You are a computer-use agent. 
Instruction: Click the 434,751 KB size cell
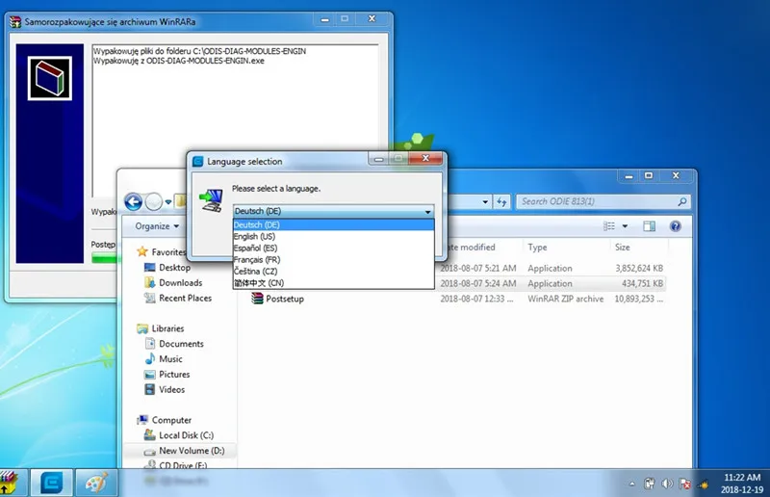point(642,283)
